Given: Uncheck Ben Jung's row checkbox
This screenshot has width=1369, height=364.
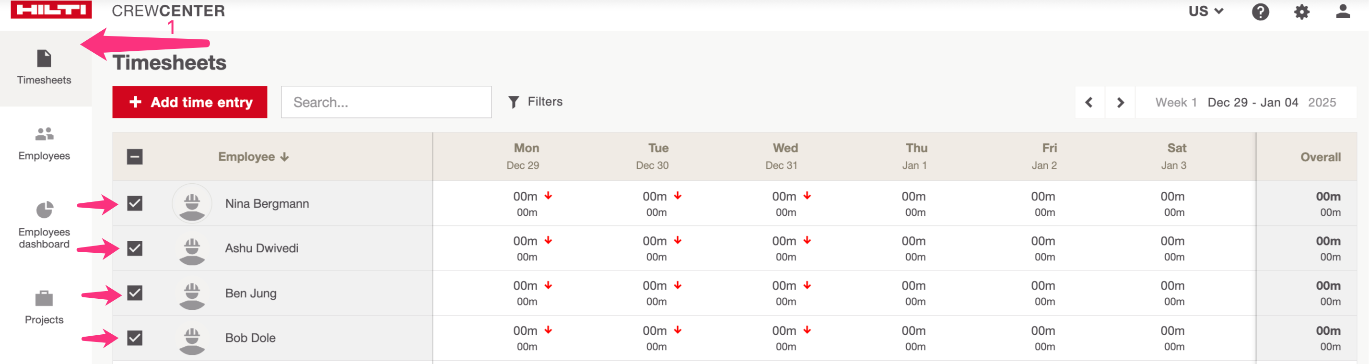Looking at the screenshot, I should [135, 293].
